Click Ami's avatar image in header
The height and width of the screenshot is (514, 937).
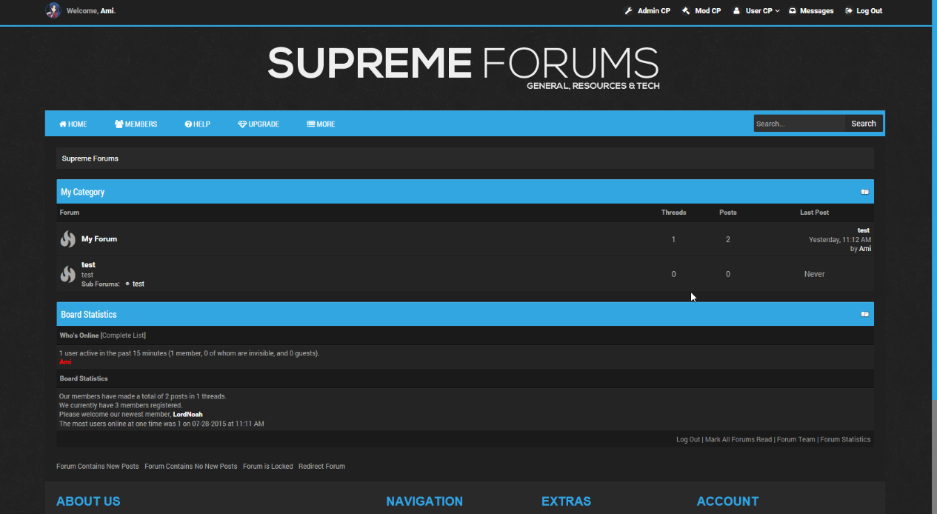click(x=53, y=10)
